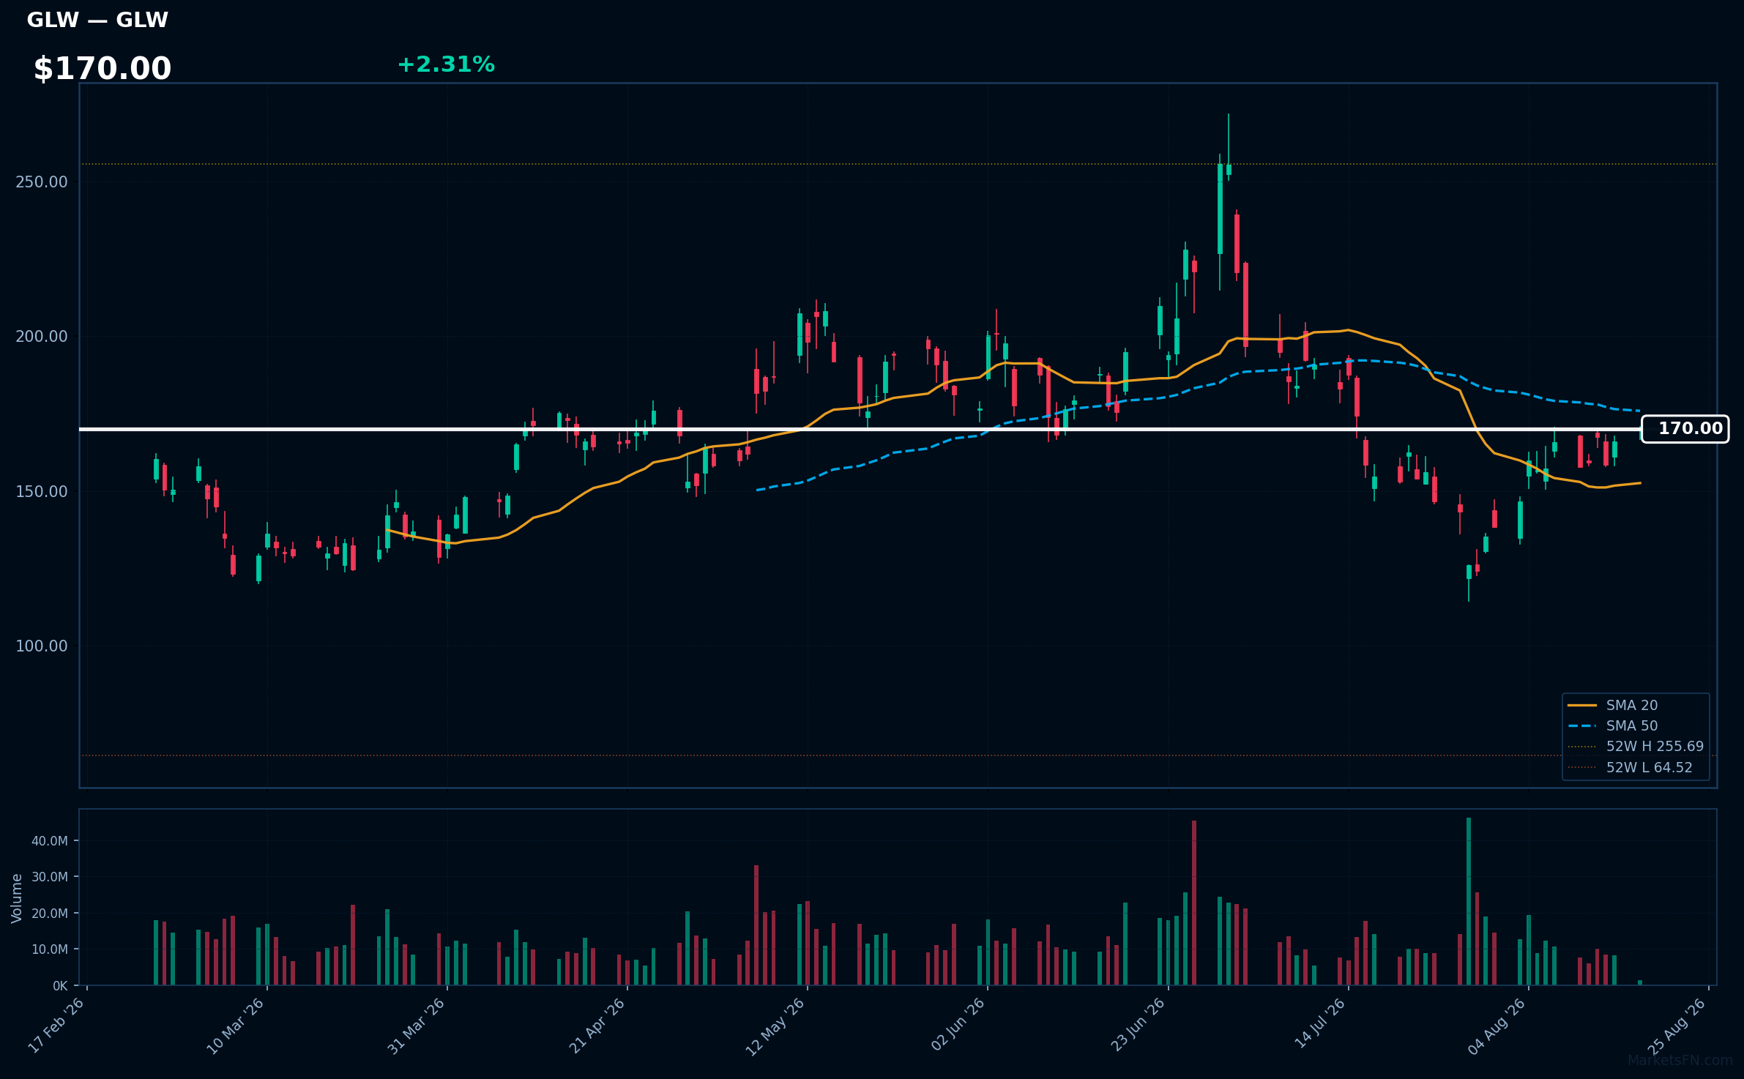Click the 20.0M volume axis label

tap(50, 914)
